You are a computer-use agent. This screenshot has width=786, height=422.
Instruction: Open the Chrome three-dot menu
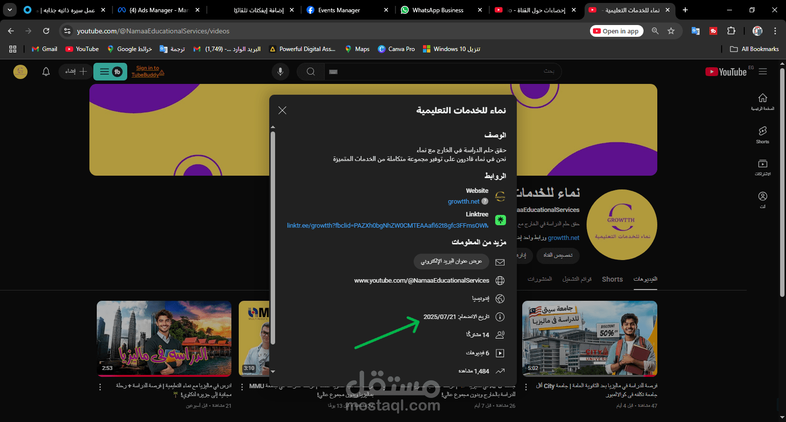[x=775, y=31]
